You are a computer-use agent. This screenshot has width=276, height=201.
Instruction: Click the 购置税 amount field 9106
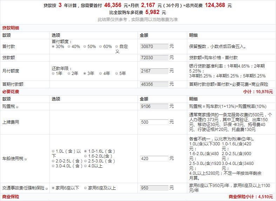click(154, 106)
